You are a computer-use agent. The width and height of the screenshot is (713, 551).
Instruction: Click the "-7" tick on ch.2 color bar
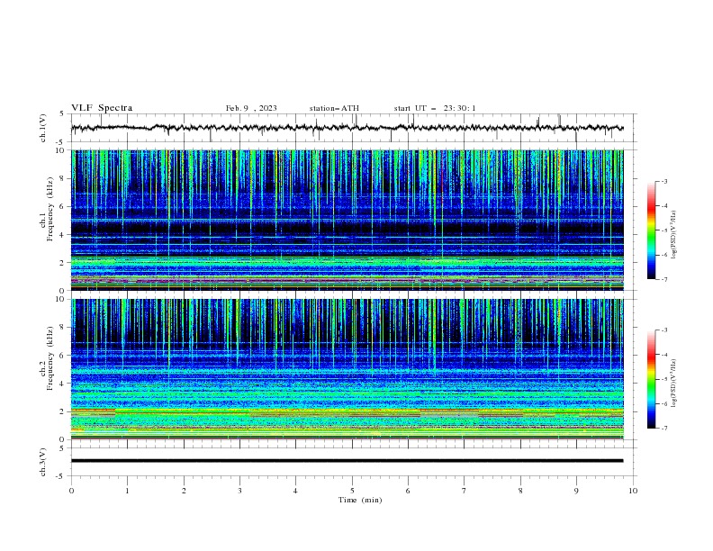click(x=664, y=429)
